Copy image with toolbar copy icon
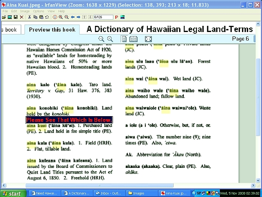The width and height of the screenshot is (262, 197). pyautogui.click(x=35, y=17)
